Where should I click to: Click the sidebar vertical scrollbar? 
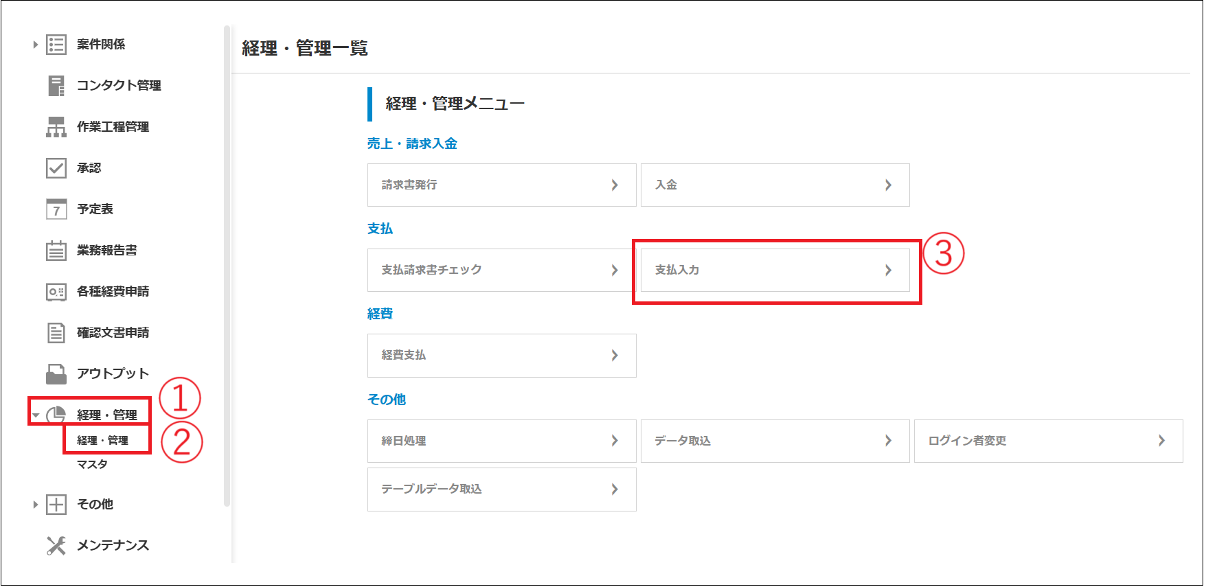[x=227, y=266]
